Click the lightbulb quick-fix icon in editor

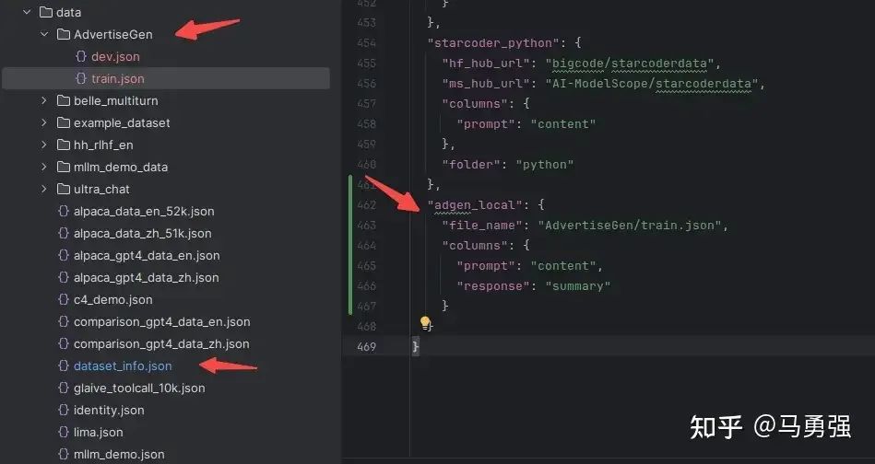coord(425,323)
